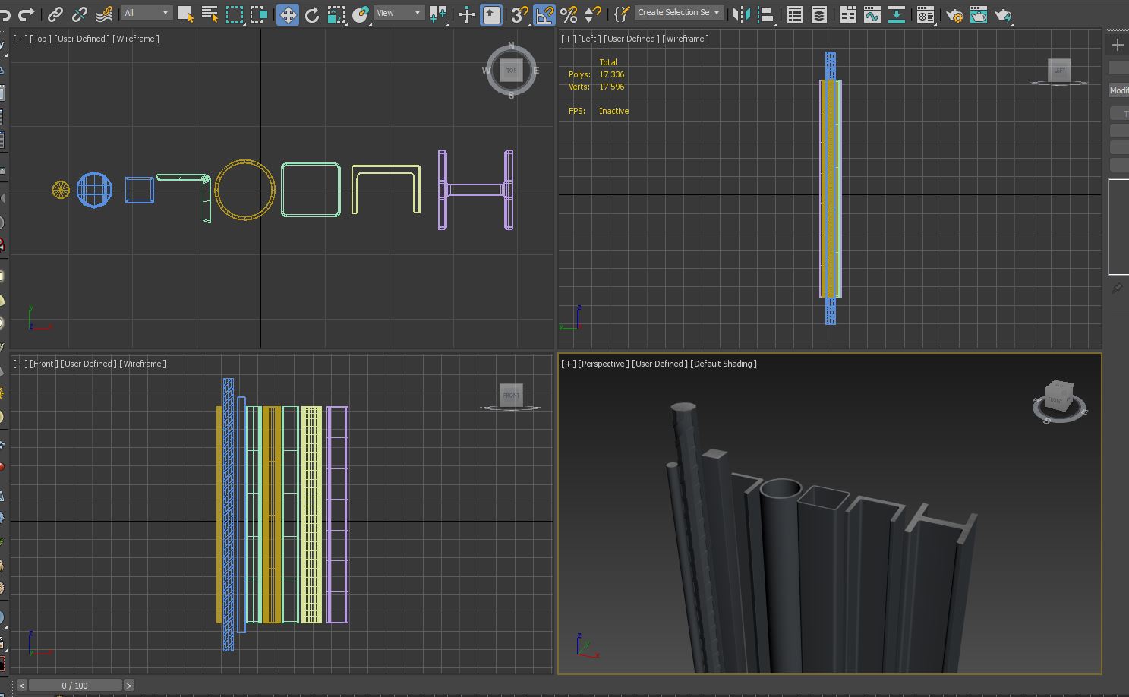Click the next frame arrow button
The height and width of the screenshot is (697, 1129).
coord(129,686)
